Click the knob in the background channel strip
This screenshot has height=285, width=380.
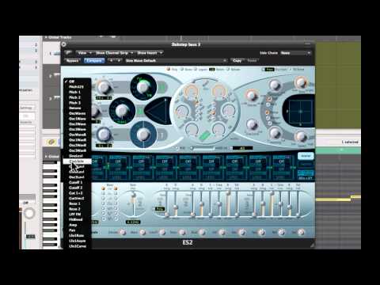(29, 213)
